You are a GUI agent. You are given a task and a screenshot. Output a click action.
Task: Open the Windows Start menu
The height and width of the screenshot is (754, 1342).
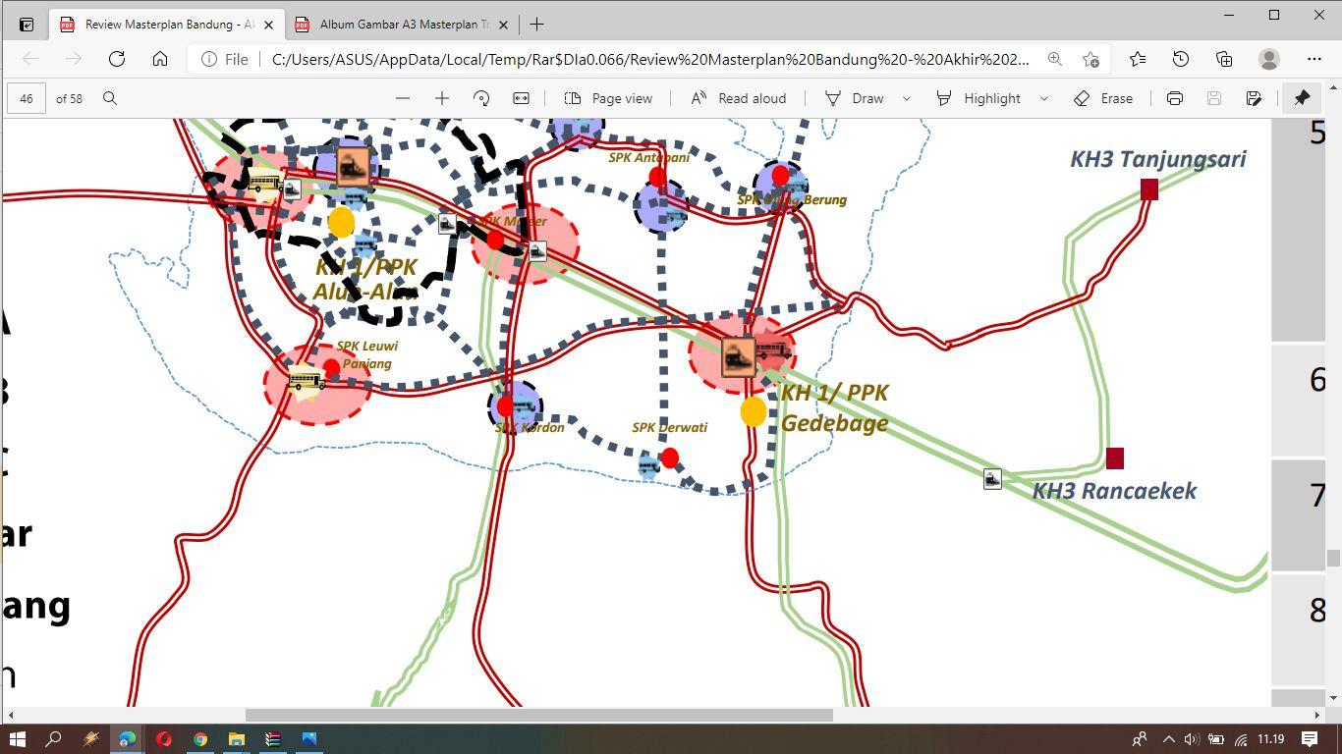[18, 739]
